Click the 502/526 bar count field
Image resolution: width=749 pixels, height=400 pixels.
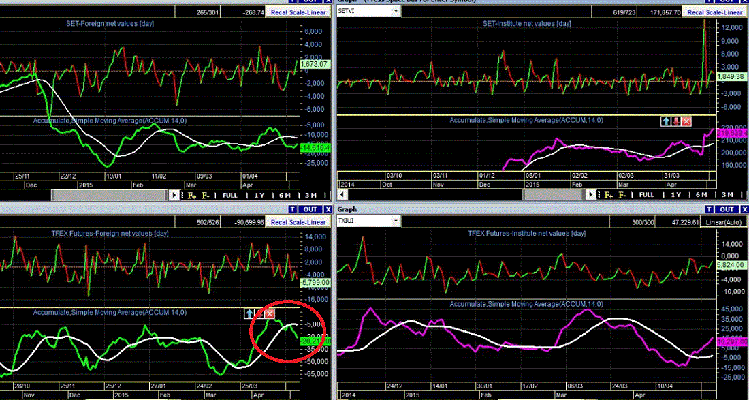197,221
